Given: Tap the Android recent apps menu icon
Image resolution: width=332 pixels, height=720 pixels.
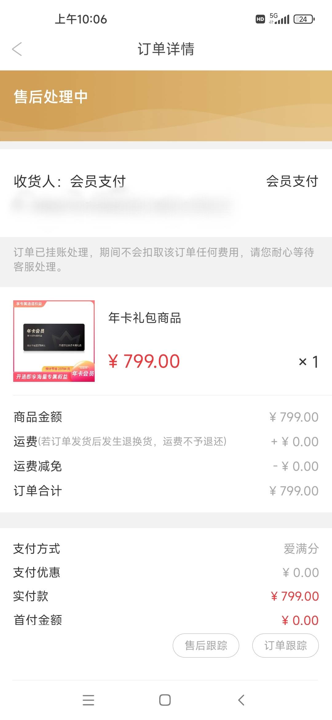Looking at the screenshot, I should point(89,700).
